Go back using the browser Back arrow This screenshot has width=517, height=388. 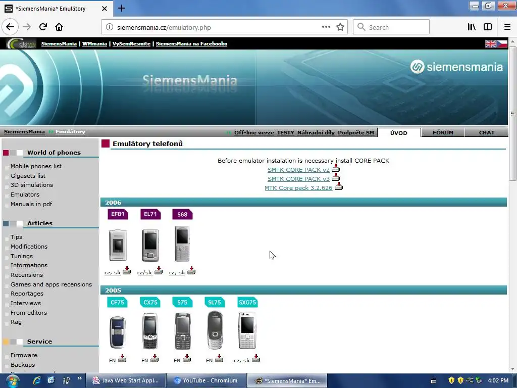(10, 27)
